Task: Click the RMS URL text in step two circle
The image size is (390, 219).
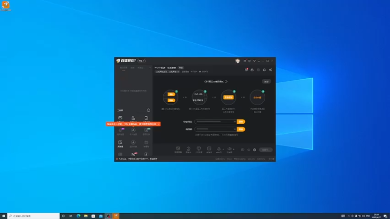Action: coord(198,94)
